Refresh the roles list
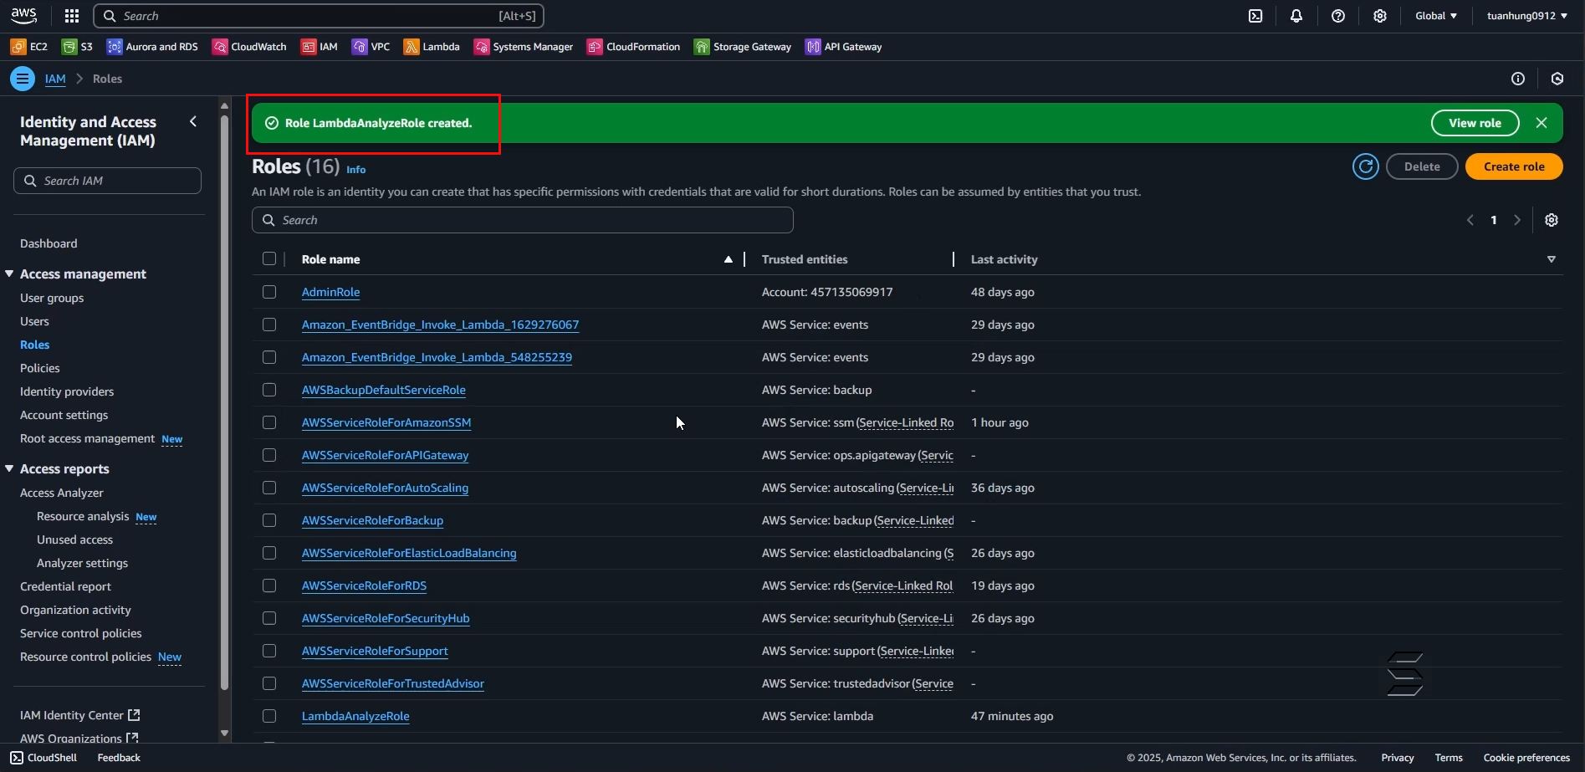This screenshot has width=1585, height=772. [x=1366, y=166]
